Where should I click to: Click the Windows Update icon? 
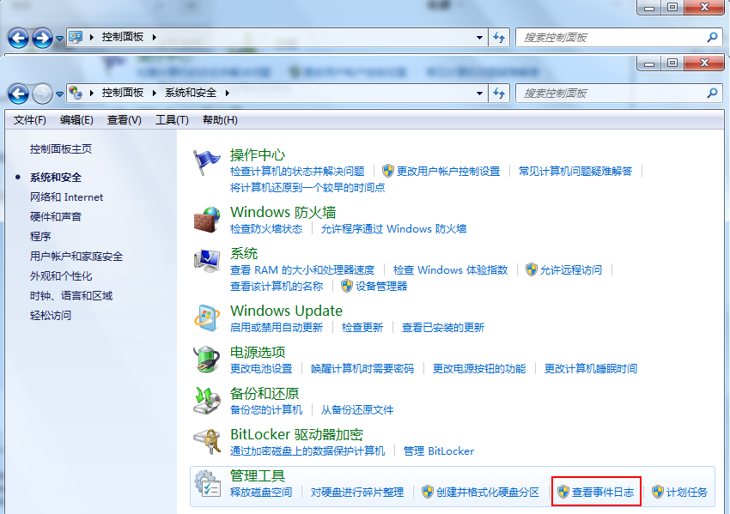point(207,318)
